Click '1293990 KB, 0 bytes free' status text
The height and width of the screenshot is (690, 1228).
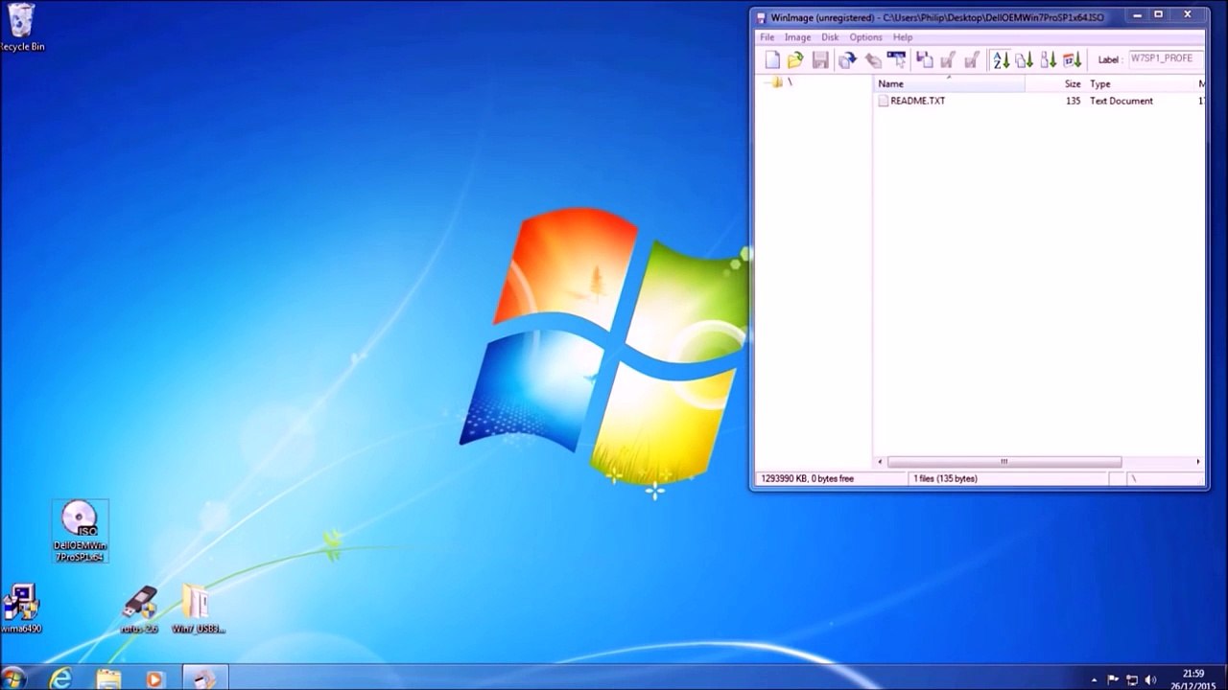click(807, 478)
